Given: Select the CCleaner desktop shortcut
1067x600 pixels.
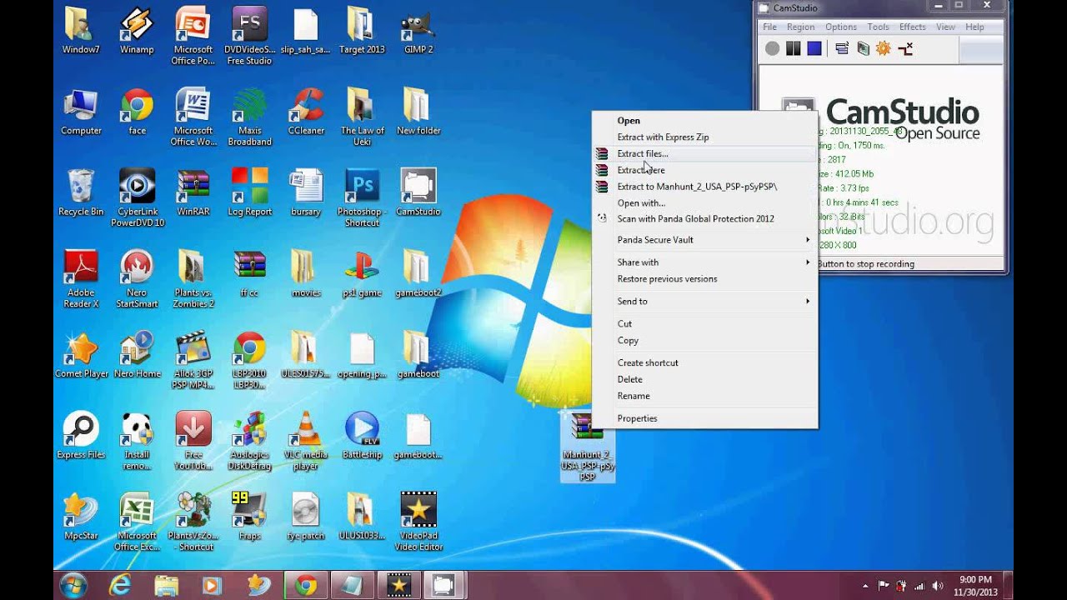Looking at the screenshot, I should [x=306, y=111].
